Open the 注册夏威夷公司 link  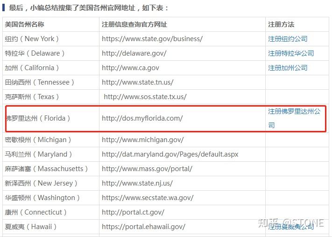click(x=291, y=227)
